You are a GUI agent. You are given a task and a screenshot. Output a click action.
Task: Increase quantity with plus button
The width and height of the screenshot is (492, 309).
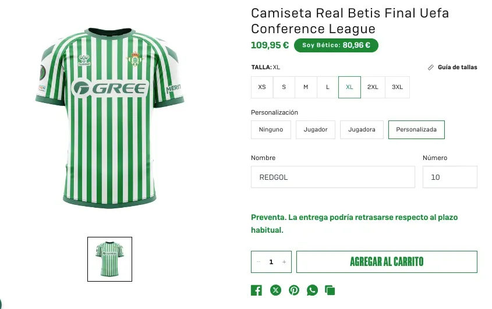click(284, 262)
